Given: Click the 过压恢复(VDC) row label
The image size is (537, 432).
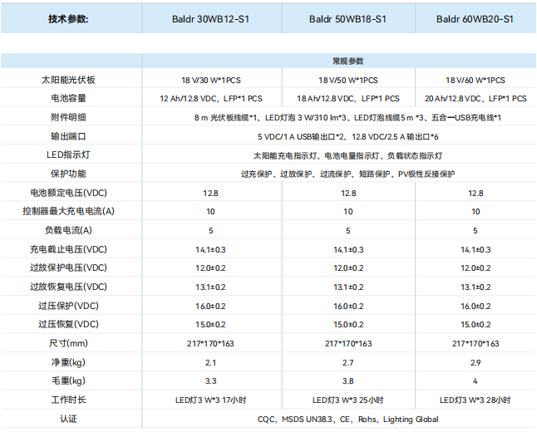Looking at the screenshot, I should pos(68,324).
